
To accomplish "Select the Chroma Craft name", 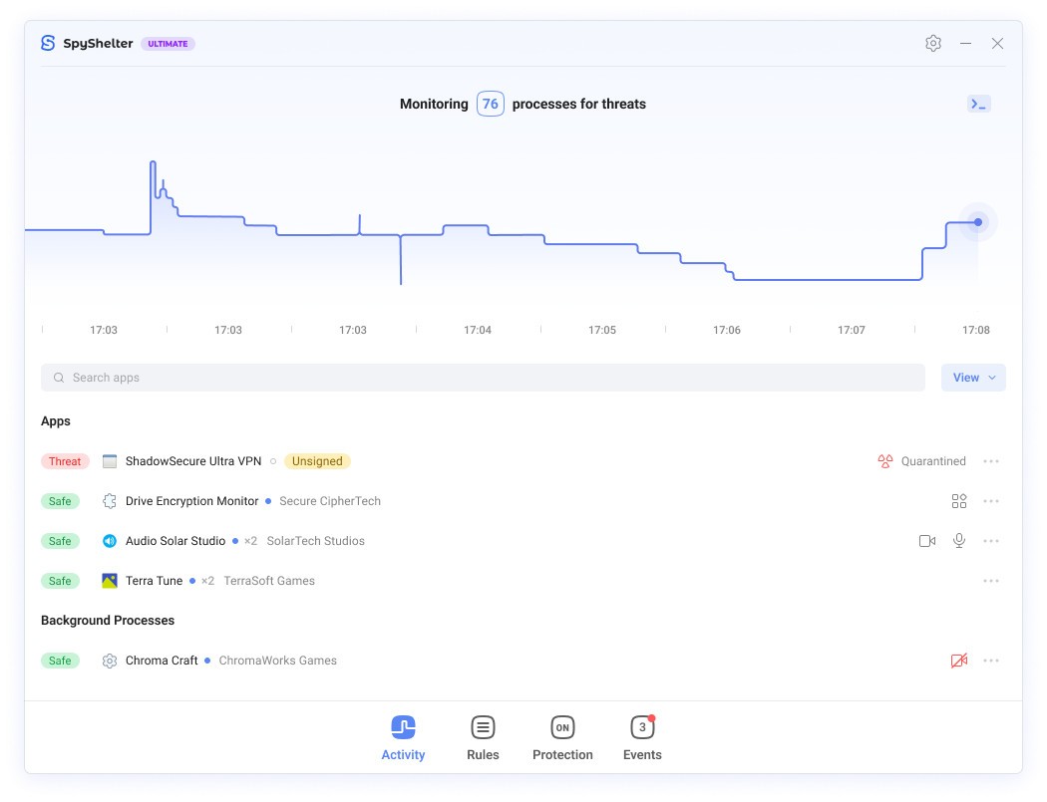I will click(162, 661).
